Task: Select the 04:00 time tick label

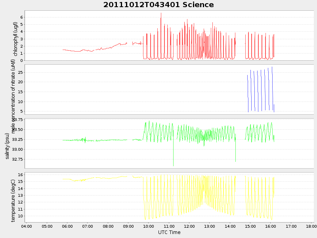Action: click(x=27, y=226)
